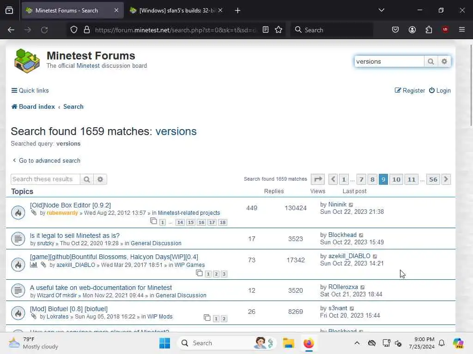This screenshot has width=473, height=354.
Task: Open the weather widget showing 79°F
Action: 33,343
